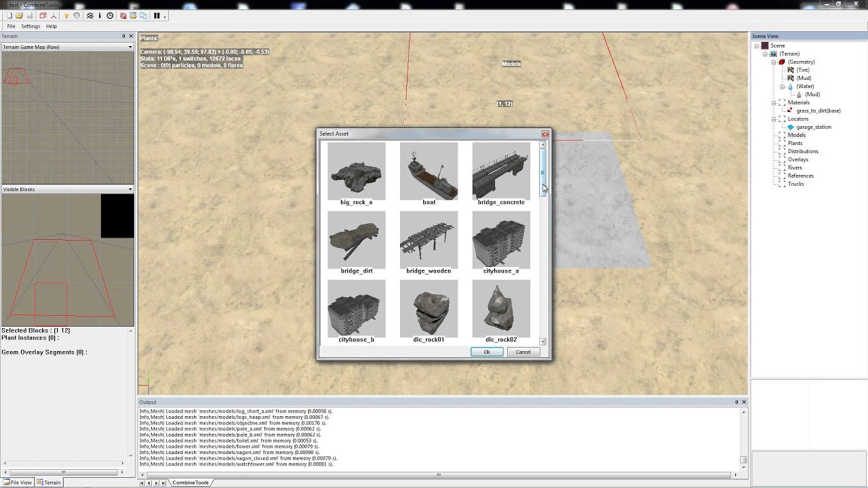Viewport: 868px width, 488px height.
Task: Click the folder window toolbar icon
Action: [133, 16]
